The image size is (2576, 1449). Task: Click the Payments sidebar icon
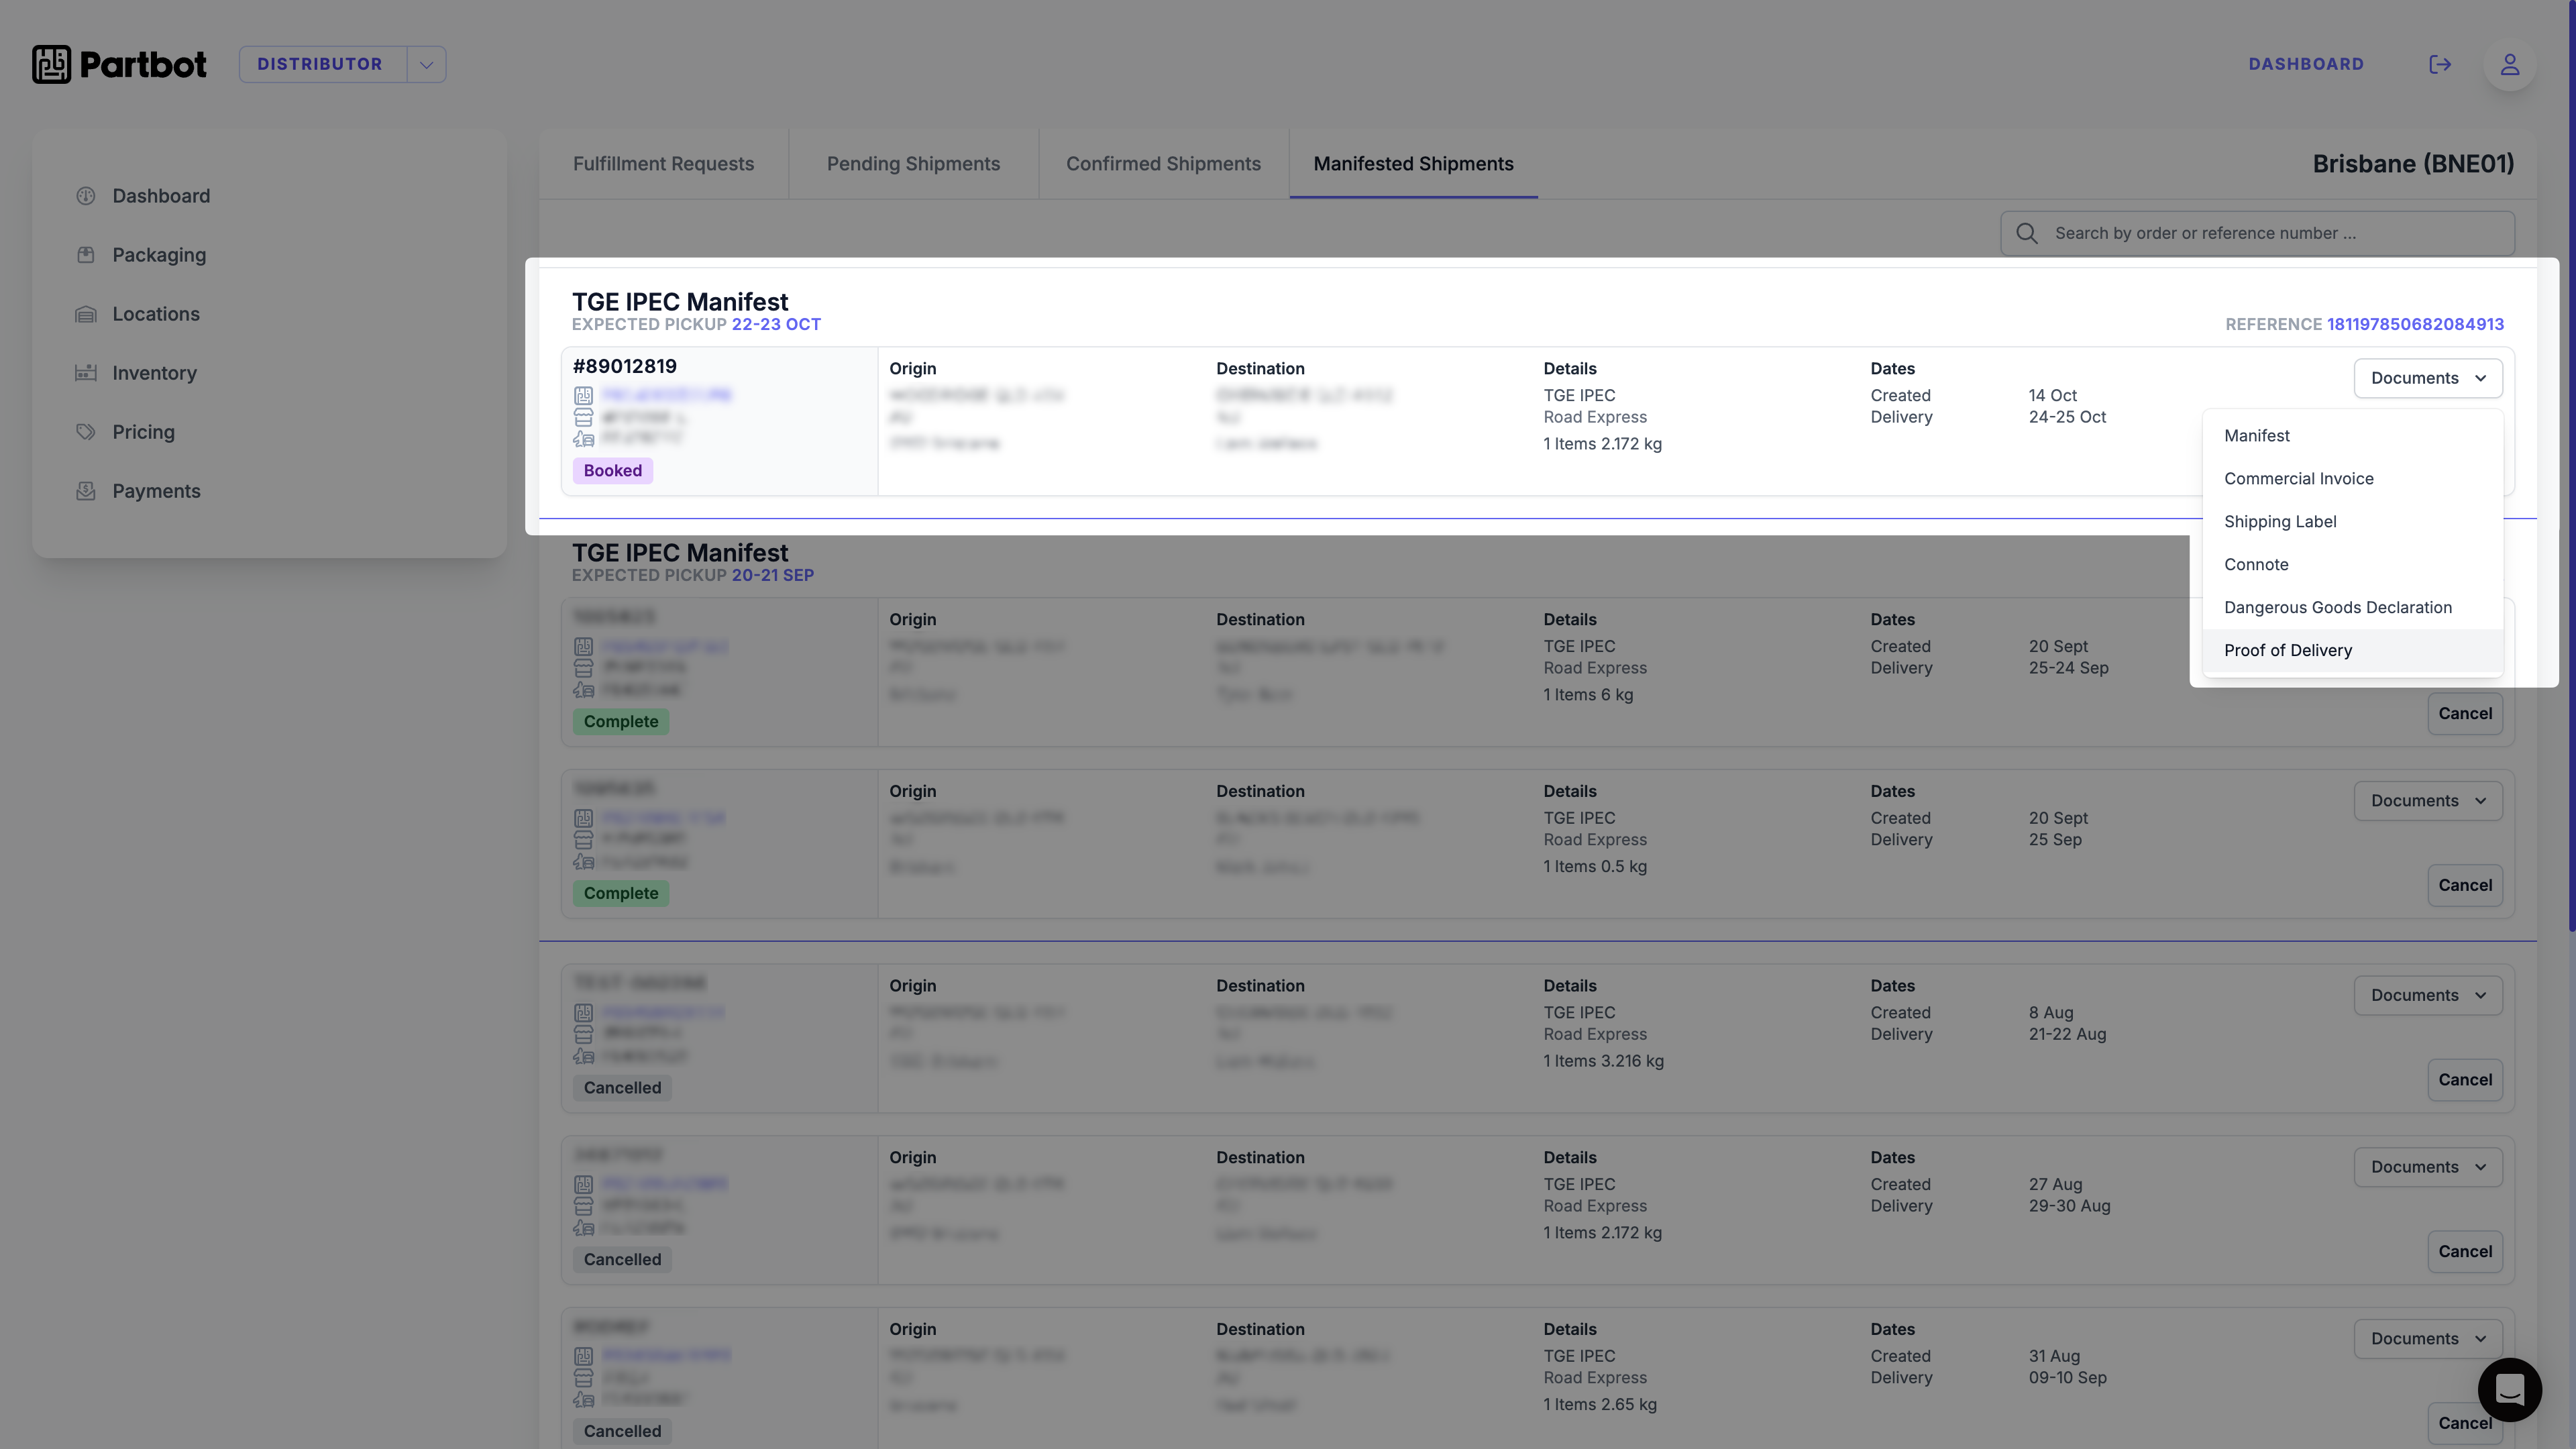86,491
